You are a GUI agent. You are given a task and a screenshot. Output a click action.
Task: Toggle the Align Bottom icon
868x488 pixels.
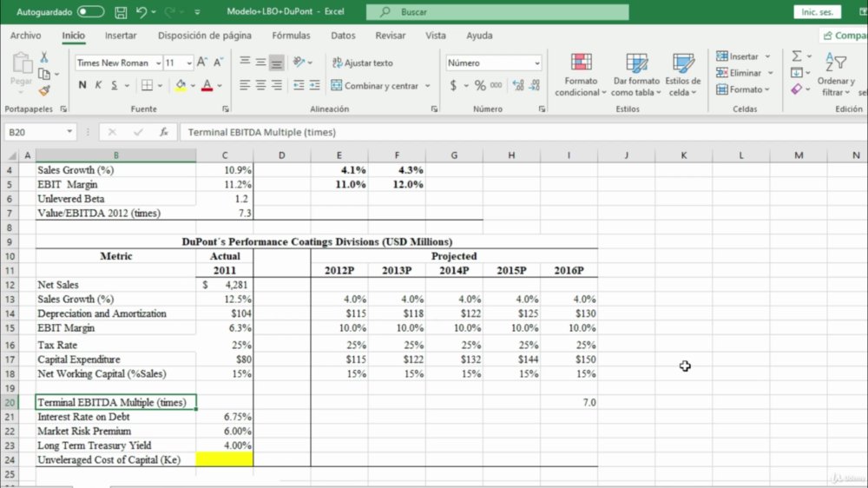point(276,62)
